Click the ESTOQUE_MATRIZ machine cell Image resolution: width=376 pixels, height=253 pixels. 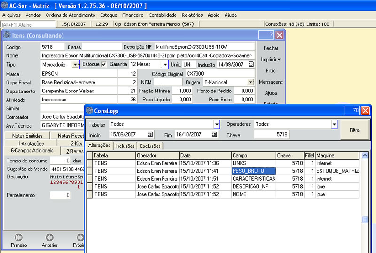pyautogui.click(x=337, y=171)
